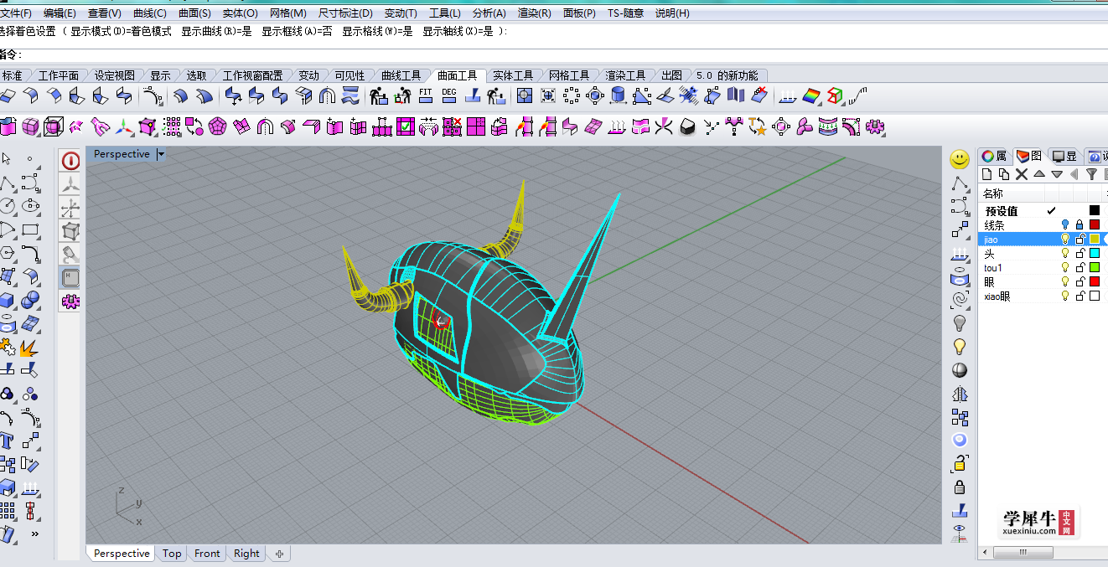Select the xiao眼 layer name
Viewport: 1108px width, 567px height.
click(x=997, y=296)
